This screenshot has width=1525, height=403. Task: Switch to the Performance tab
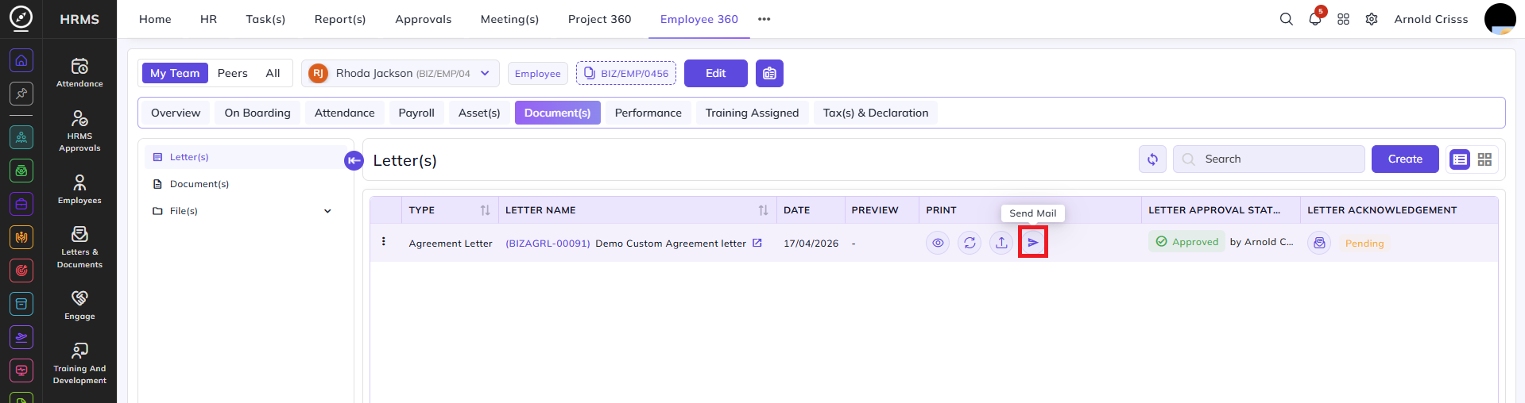(x=648, y=113)
